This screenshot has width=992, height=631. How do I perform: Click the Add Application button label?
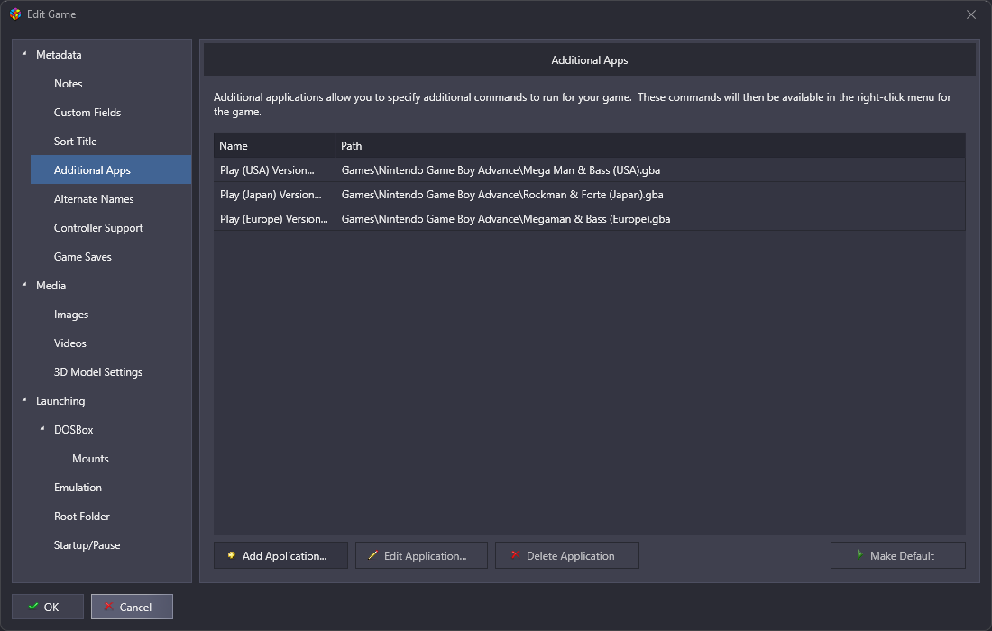pos(284,556)
